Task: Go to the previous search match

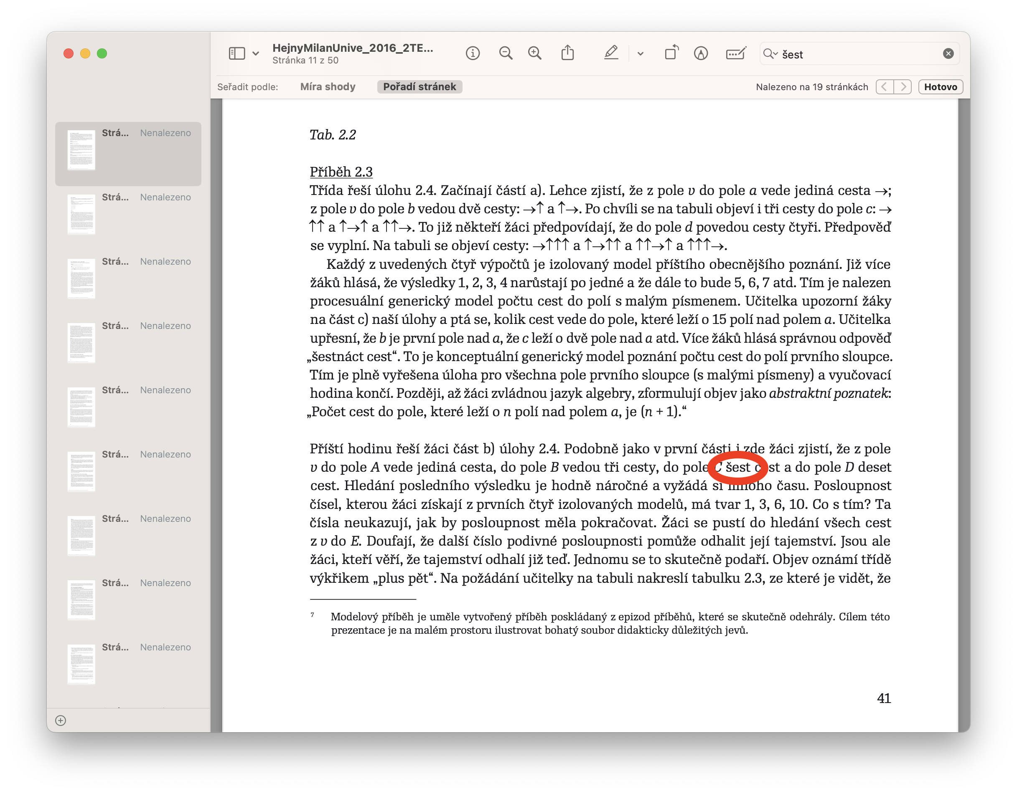Action: [884, 87]
